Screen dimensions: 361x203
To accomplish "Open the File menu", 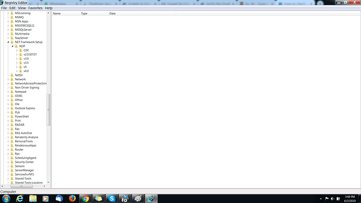I will 4,8.
